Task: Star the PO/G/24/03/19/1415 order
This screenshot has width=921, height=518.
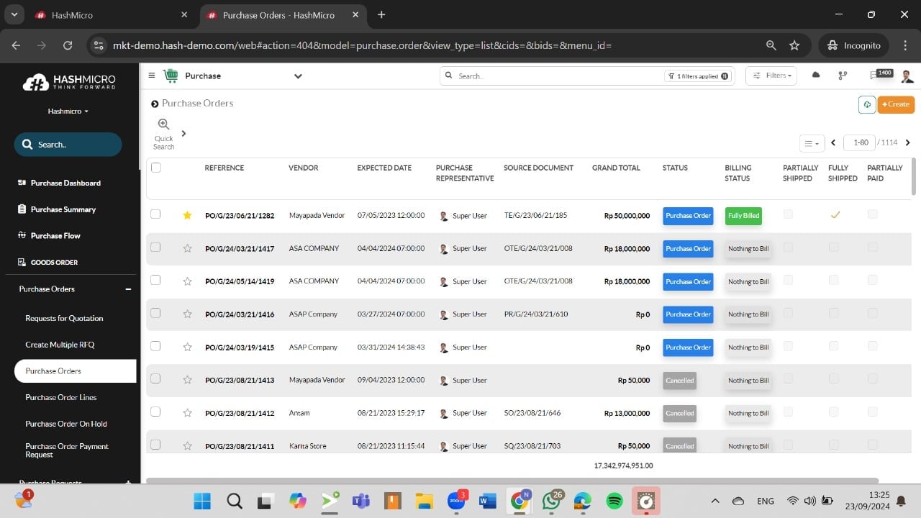Action: [x=187, y=347]
